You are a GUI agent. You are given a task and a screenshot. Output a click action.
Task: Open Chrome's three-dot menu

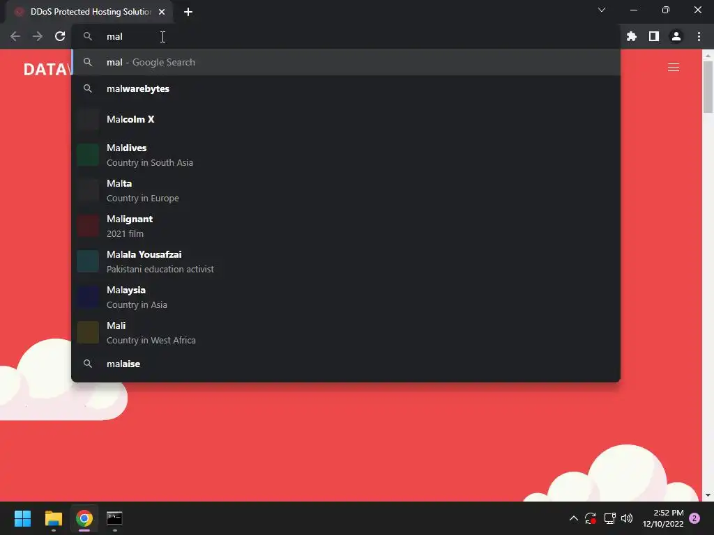coord(699,36)
